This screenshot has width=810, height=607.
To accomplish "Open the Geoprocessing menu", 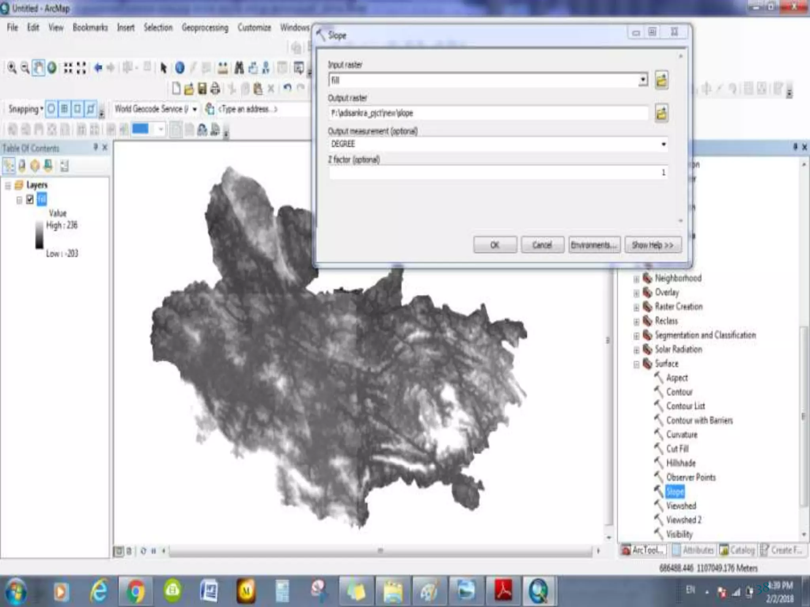I will click(x=205, y=28).
